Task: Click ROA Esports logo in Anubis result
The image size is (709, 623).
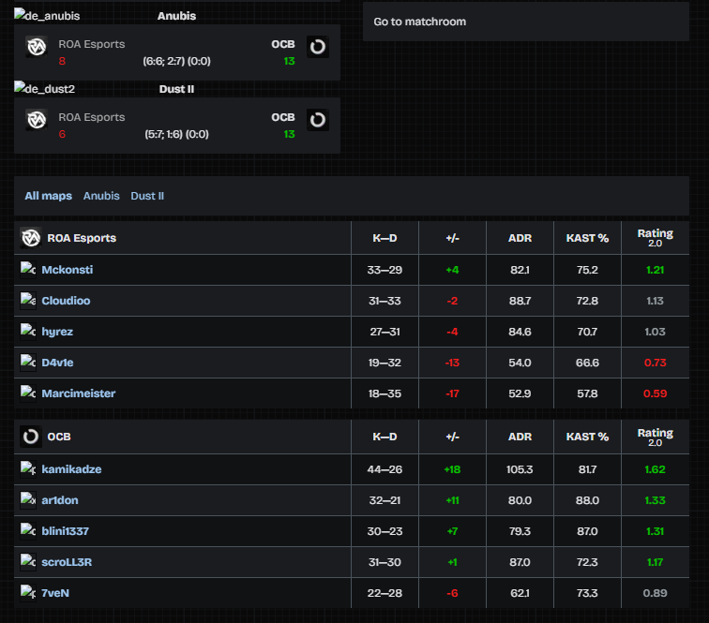Action: point(37,47)
